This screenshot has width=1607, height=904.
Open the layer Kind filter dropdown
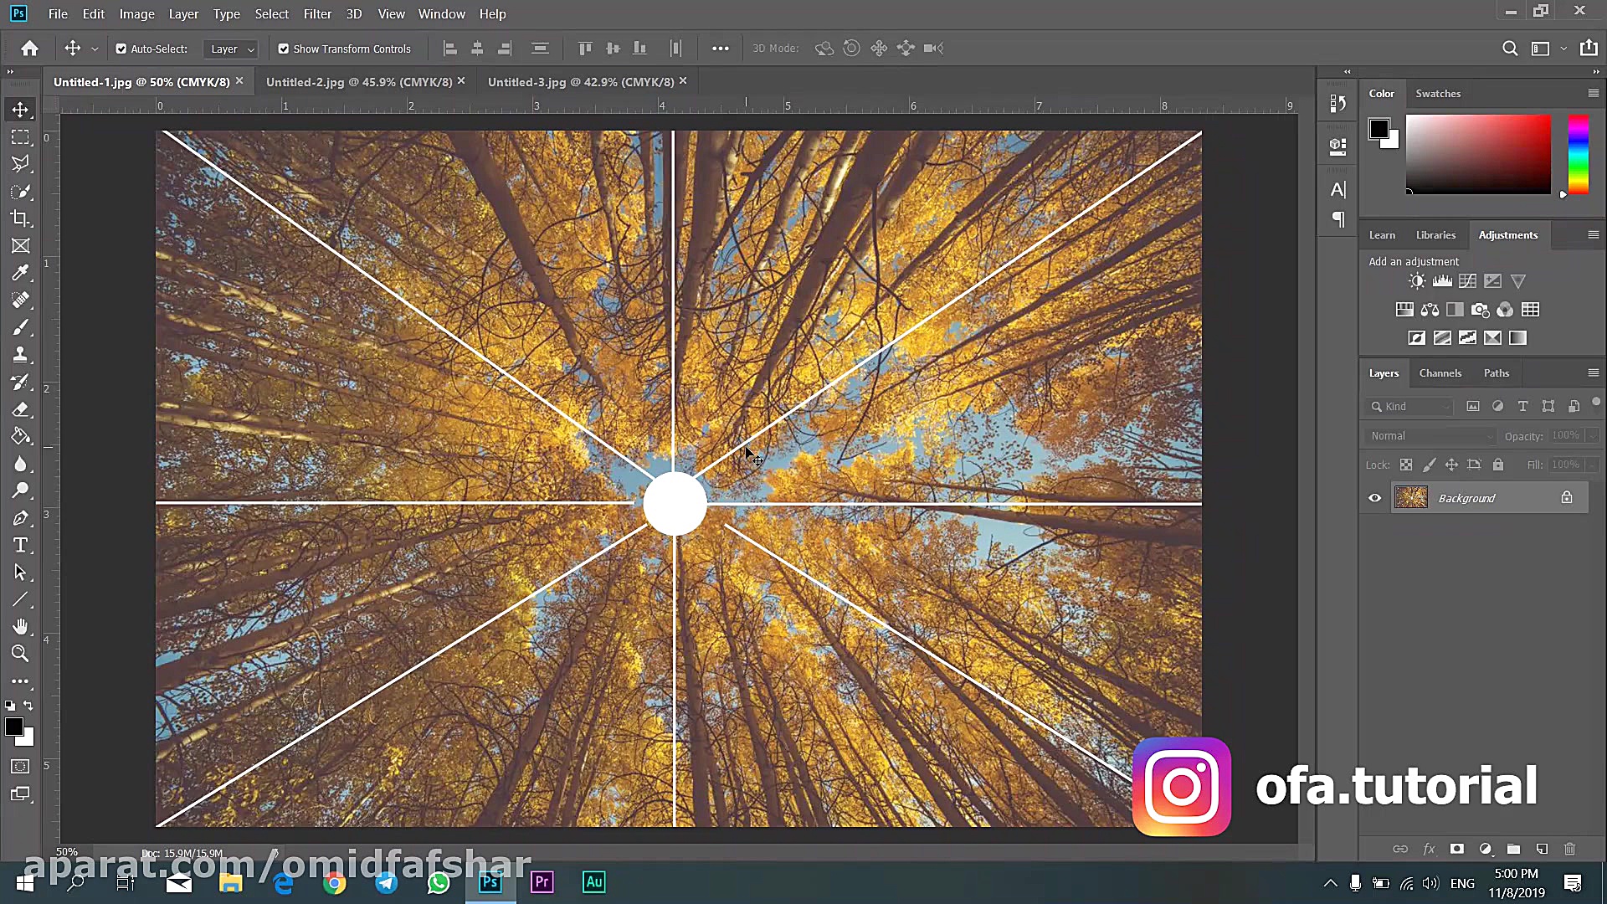pyautogui.click(x=1412, y=407)
